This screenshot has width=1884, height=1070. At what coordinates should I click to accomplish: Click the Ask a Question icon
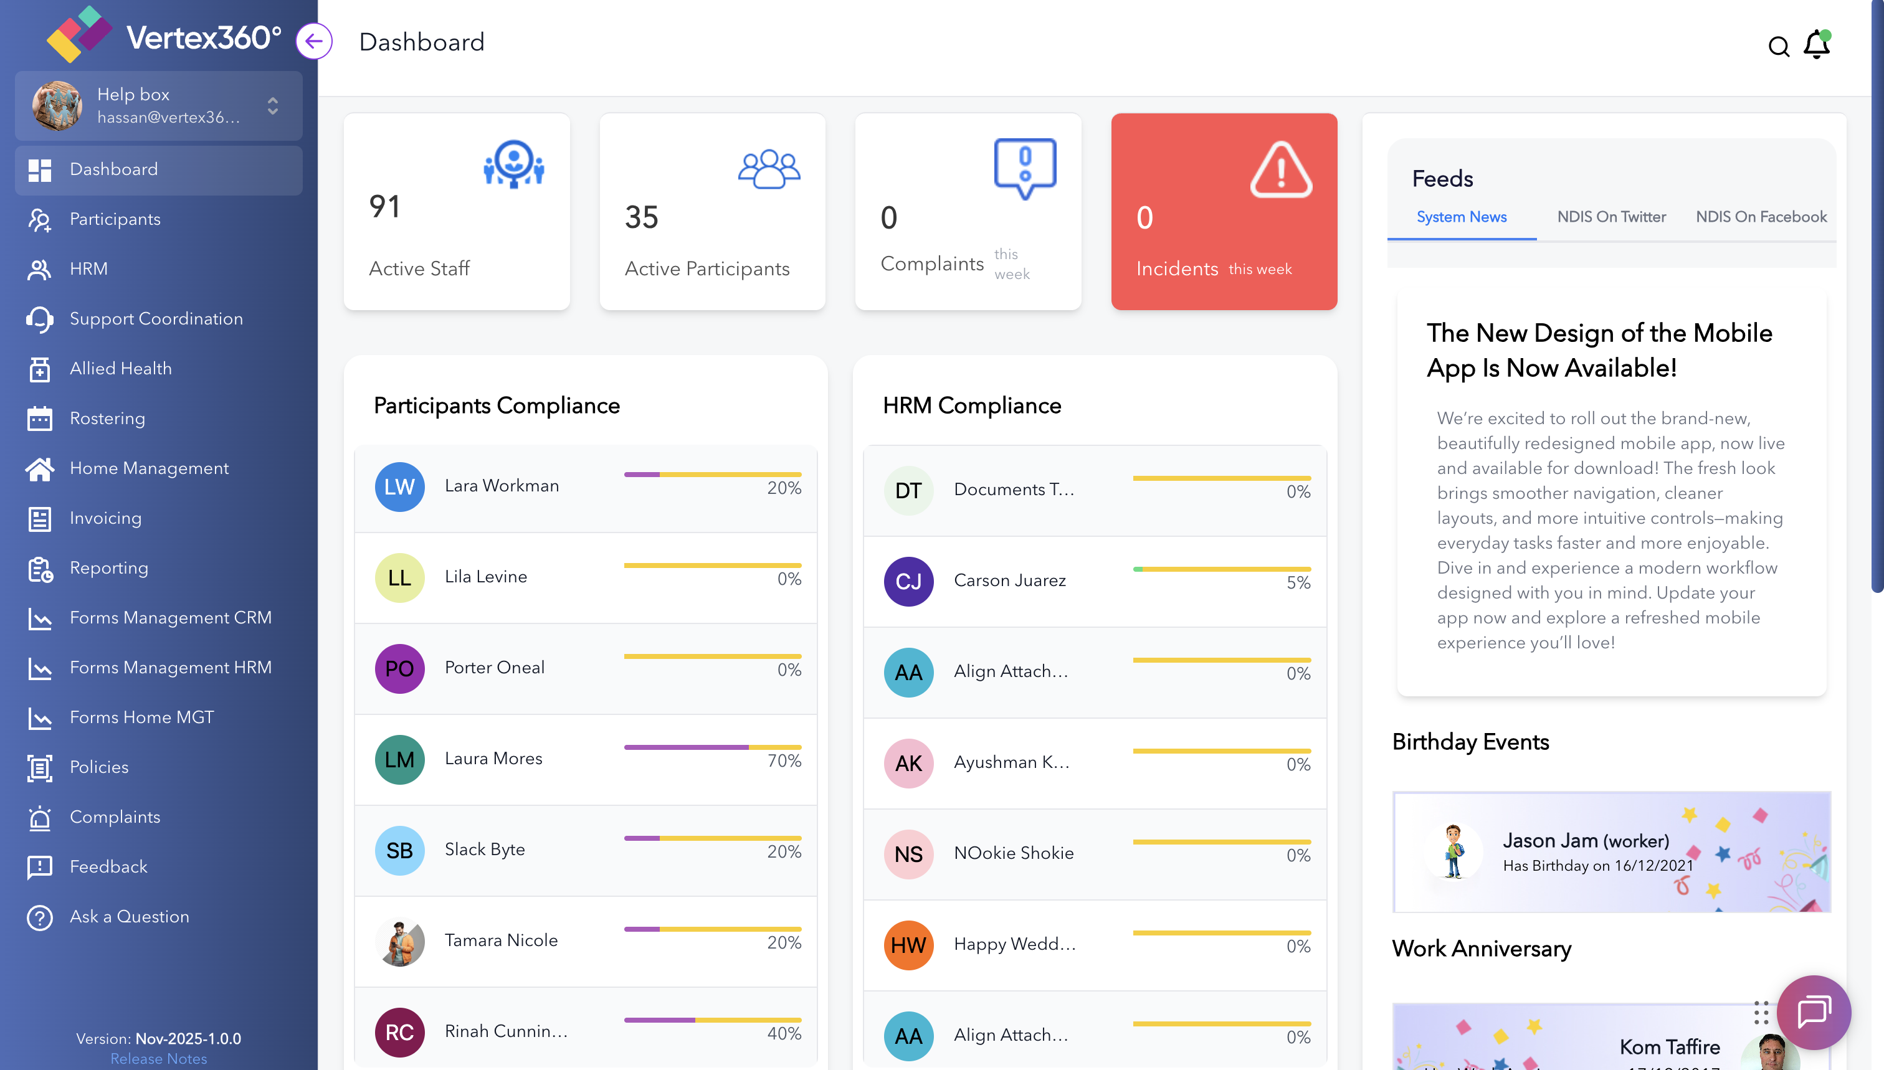40,917
